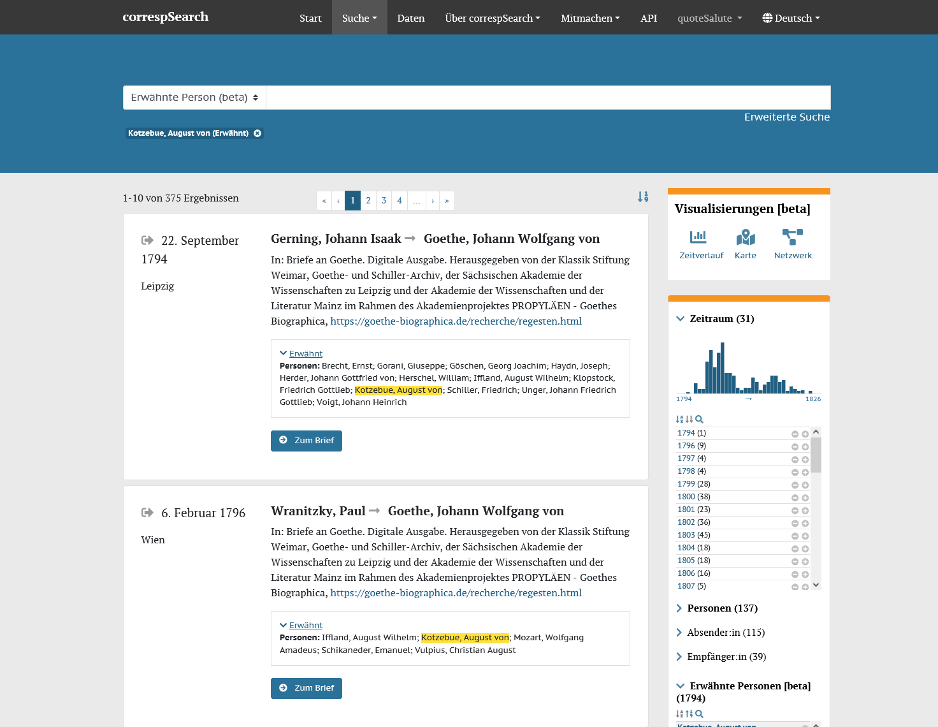Collapse the Erwähnte Personen facet section

[x=681, y=686]
